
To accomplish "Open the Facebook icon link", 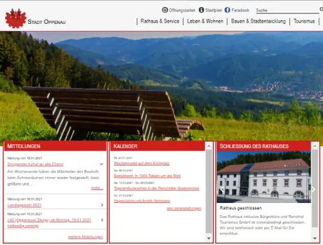I will 227,10.
